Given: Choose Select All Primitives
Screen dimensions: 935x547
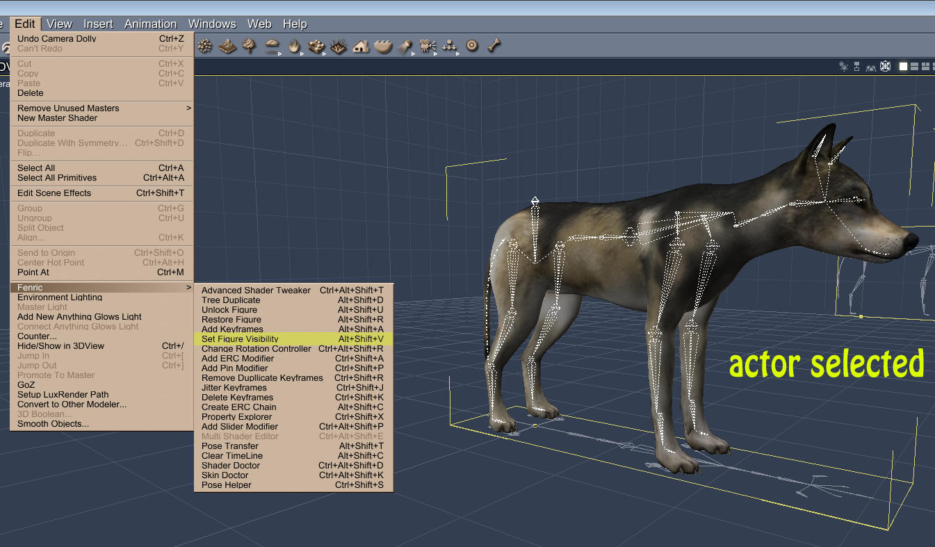Looking at the screenshot, I should (101, 178).
